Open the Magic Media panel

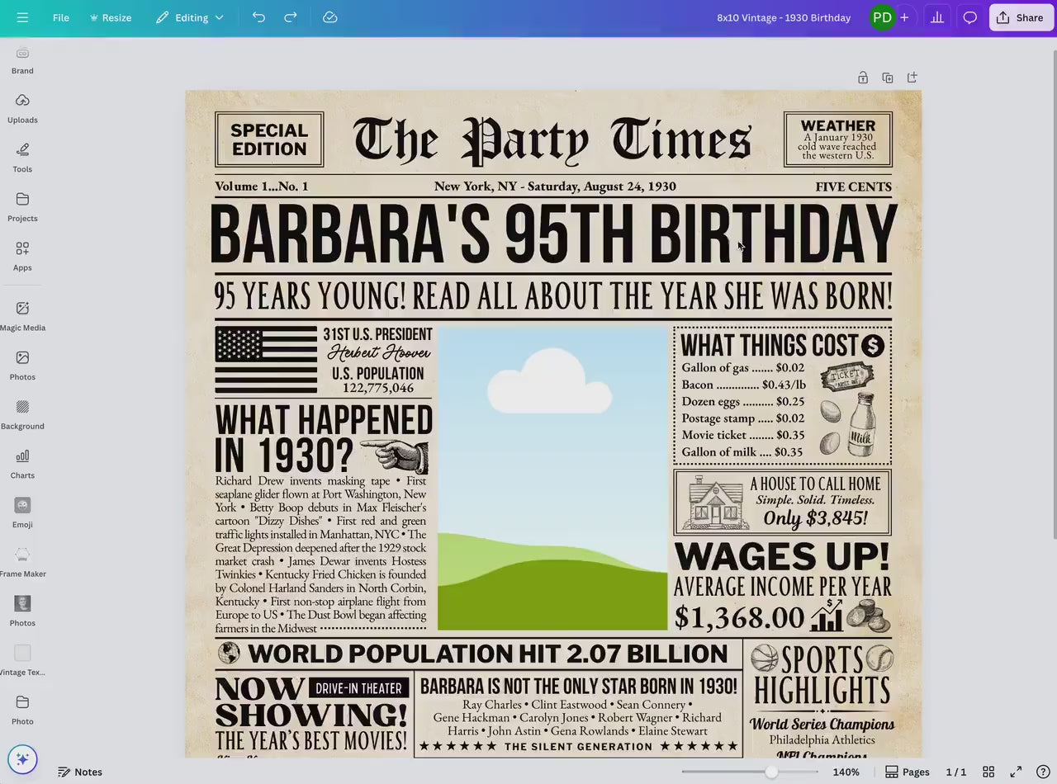[22, 314]
